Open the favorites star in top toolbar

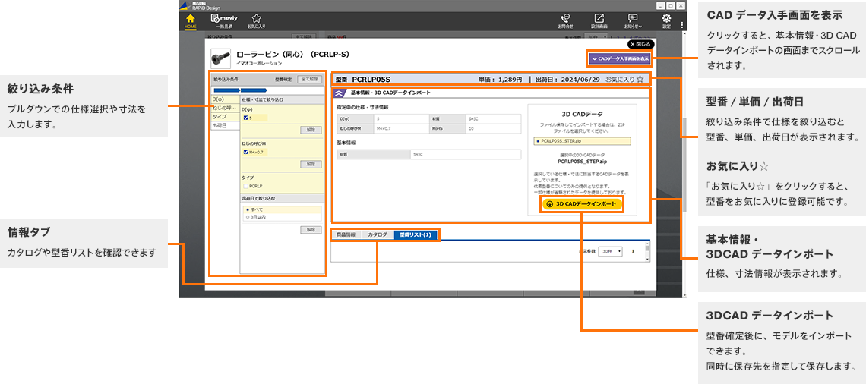point(256,20)
